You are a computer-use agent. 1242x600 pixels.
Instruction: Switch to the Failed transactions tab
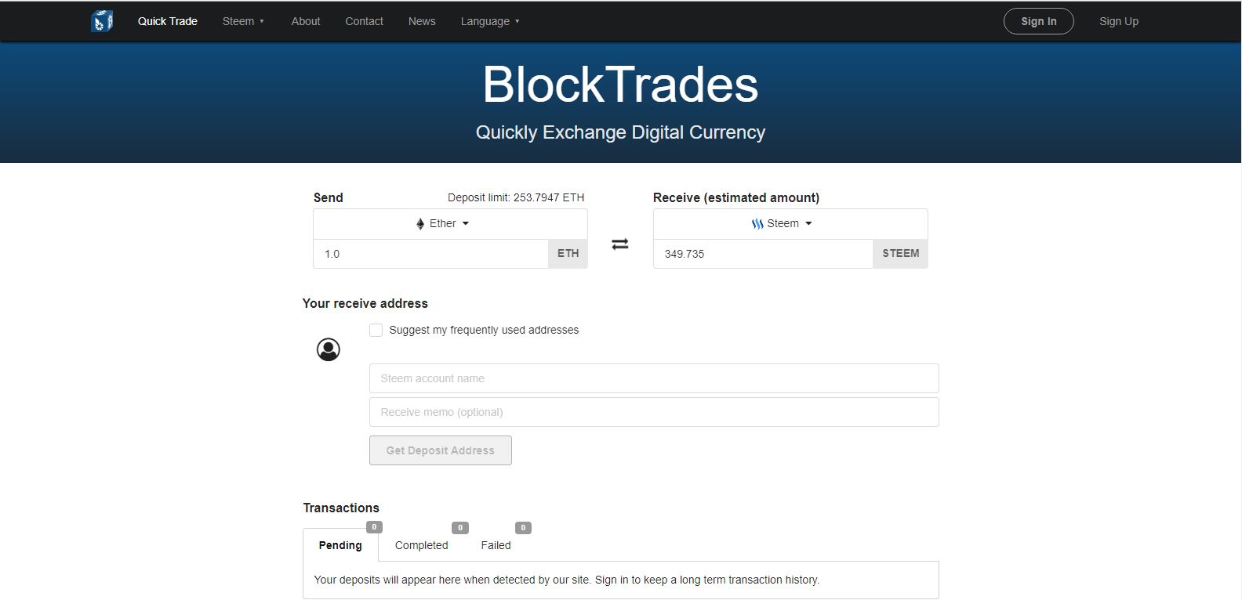point(496,545)
